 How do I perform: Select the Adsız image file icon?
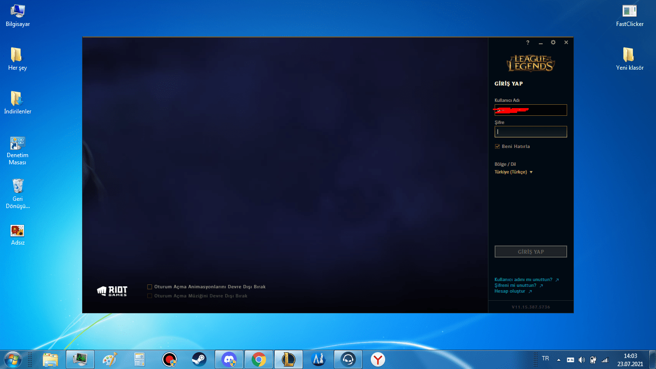18,235
